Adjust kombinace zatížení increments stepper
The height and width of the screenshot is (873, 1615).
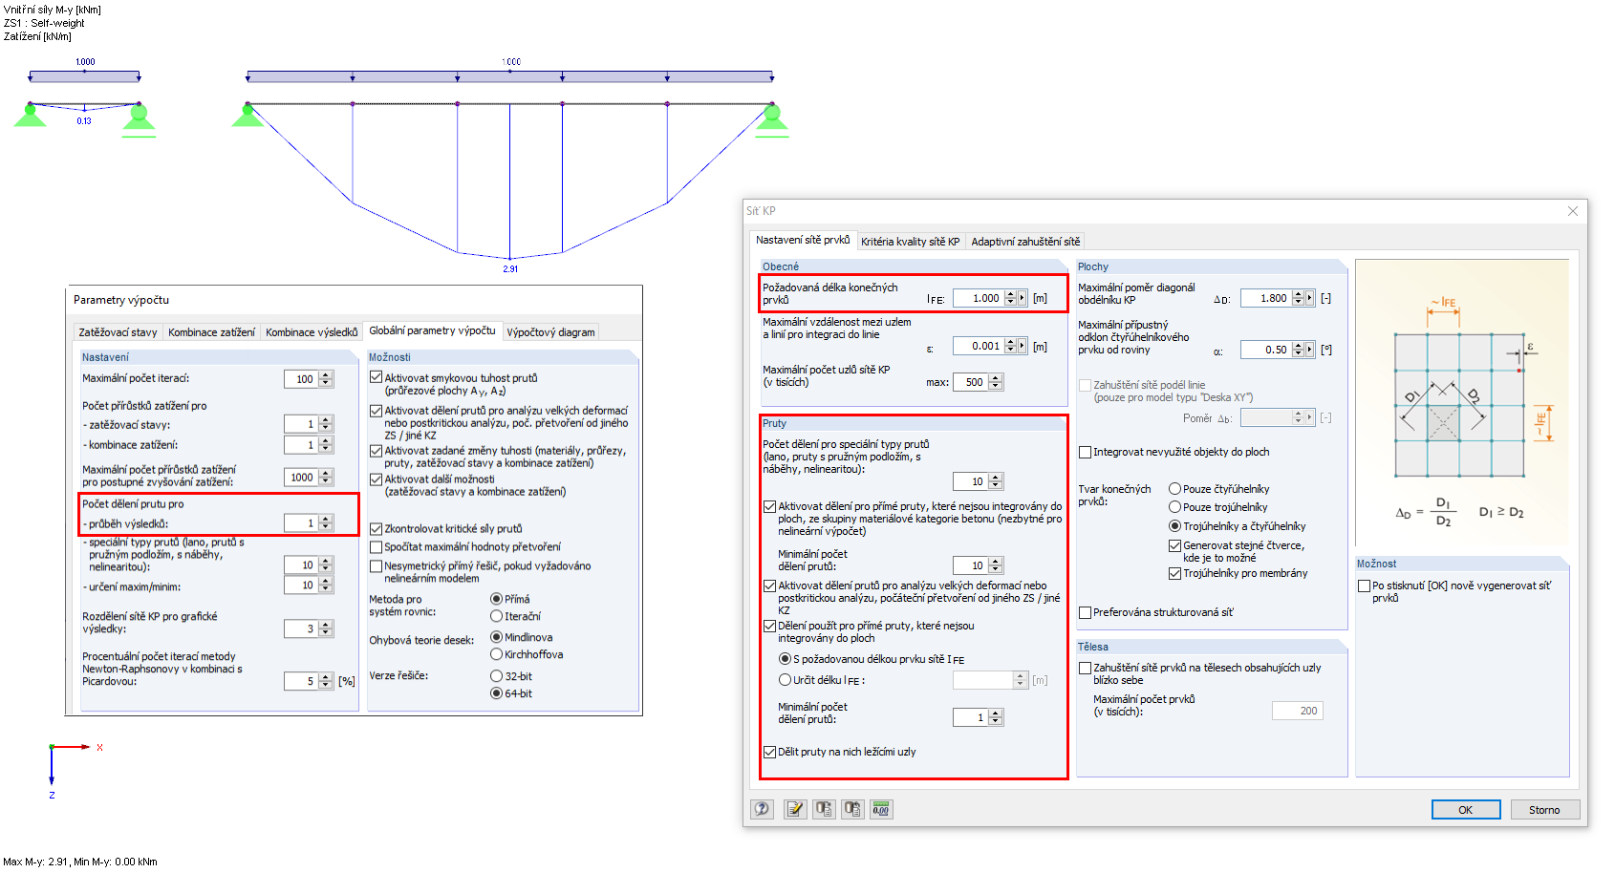coord(326,445)
